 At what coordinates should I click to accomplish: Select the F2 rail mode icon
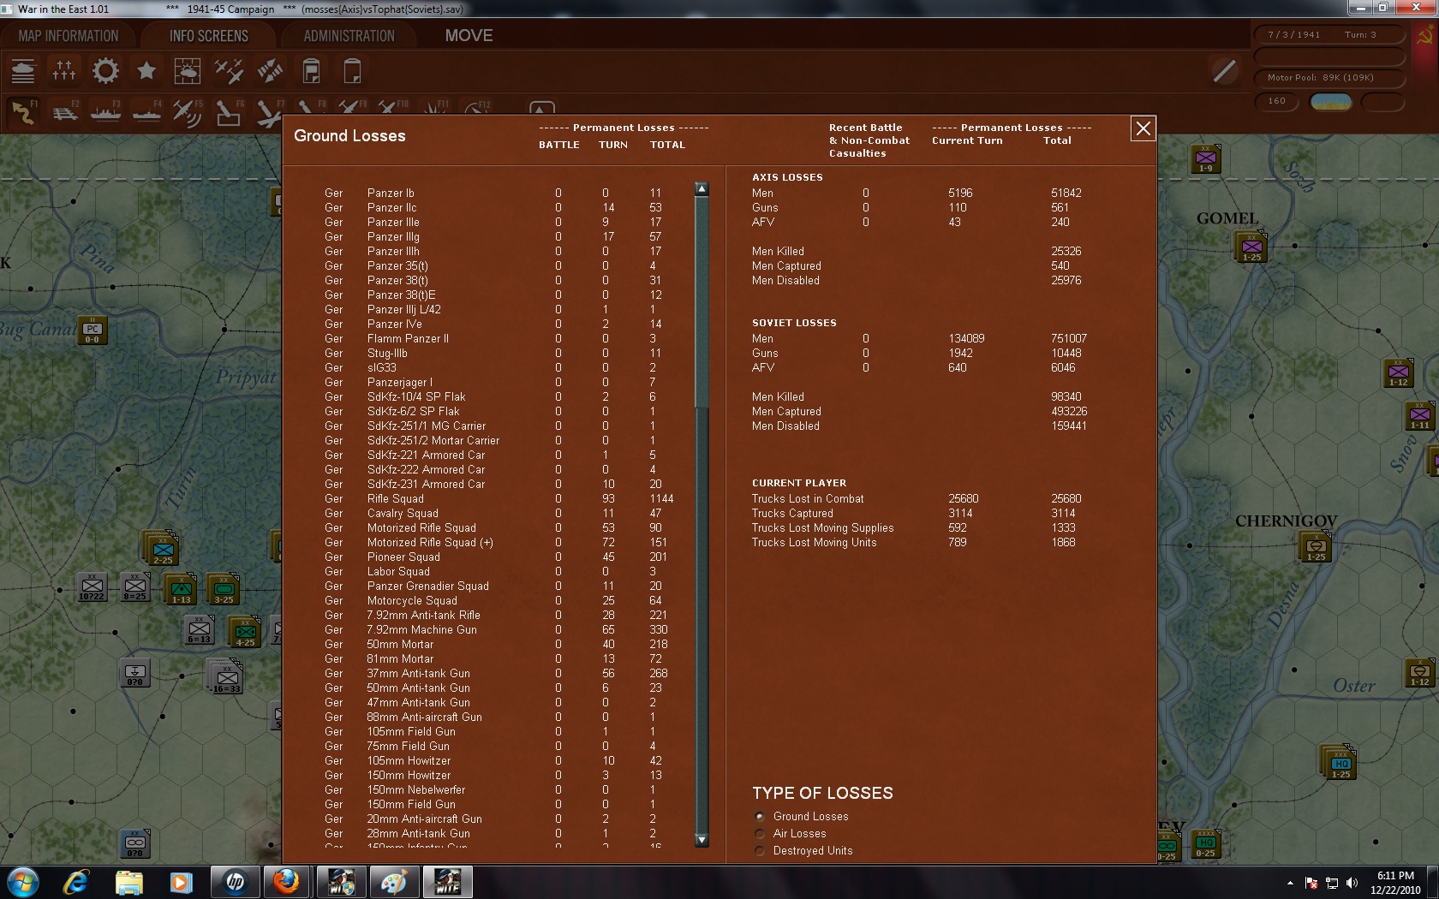tap(64, 112)
